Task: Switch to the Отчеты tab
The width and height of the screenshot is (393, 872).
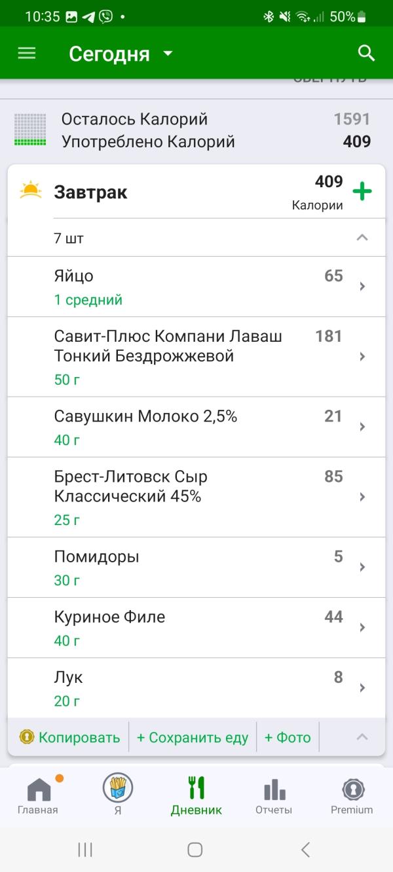Action: pos(274,797)
